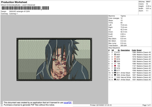152x107 pixels.
Task: Click the 'Color changes:' label
Action: tap(114, 18)
